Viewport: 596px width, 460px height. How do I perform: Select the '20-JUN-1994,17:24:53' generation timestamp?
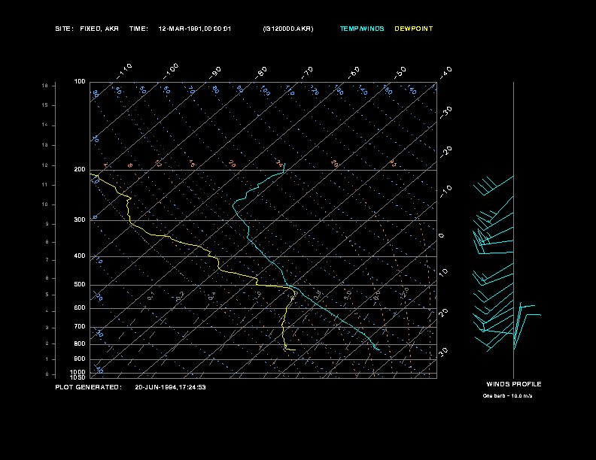[170, 387]
